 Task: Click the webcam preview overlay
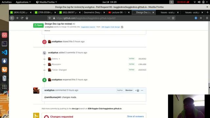point(189,106)
